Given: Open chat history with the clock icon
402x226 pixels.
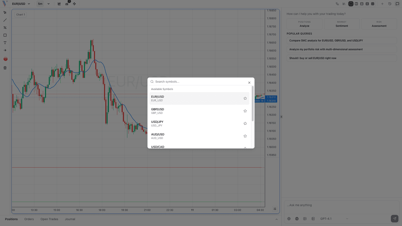Looking at the screenshot, I should (x=390, y=4).
